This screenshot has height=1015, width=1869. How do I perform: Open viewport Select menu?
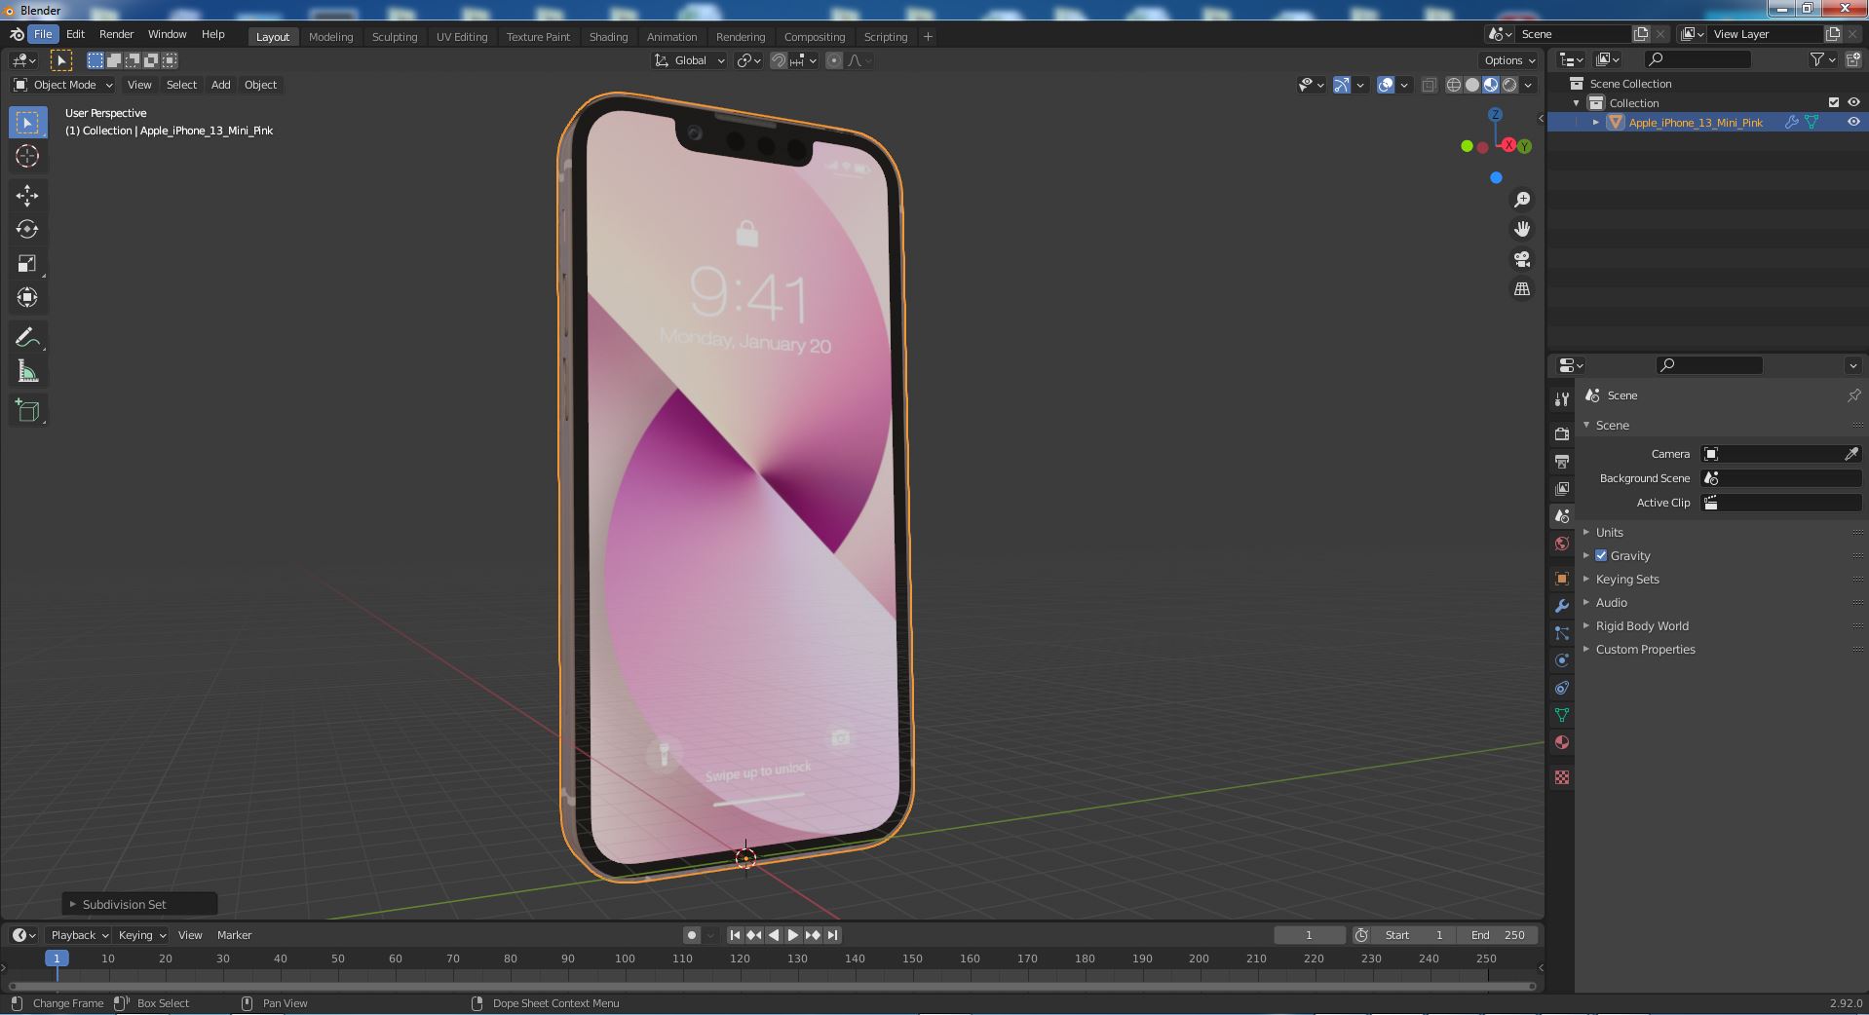click(181, 85)
